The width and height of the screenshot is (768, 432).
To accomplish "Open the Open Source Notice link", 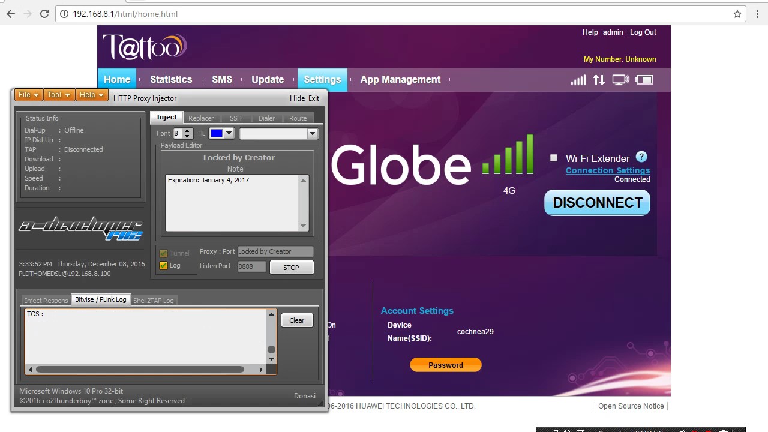I will 631,406.
